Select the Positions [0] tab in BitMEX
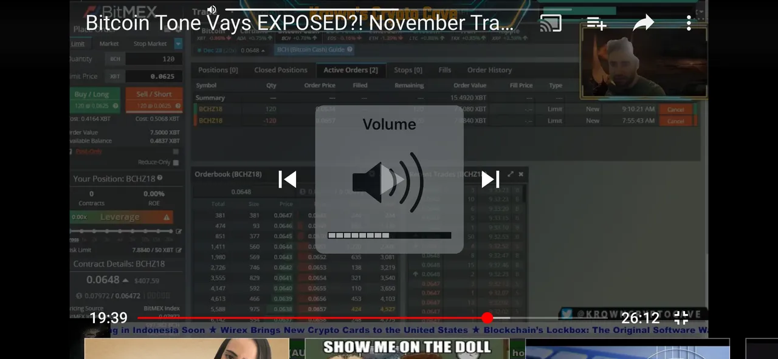Image resolution: width=778 pixels, height=359 pixels. click(x=218, y=70)
